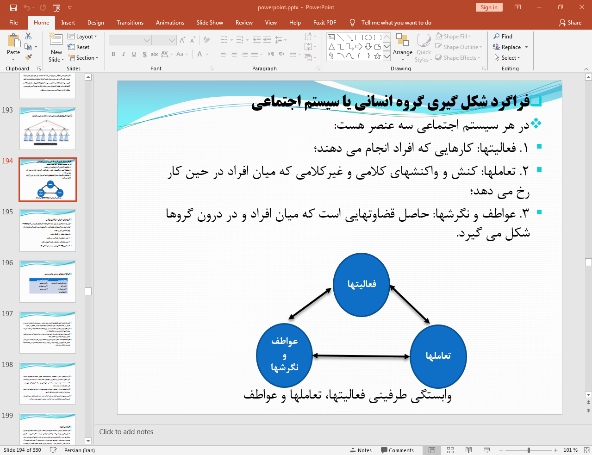Open the font size combo box
Screen dimensions: 592x455
pyautogui.click(x=164, y=40)
